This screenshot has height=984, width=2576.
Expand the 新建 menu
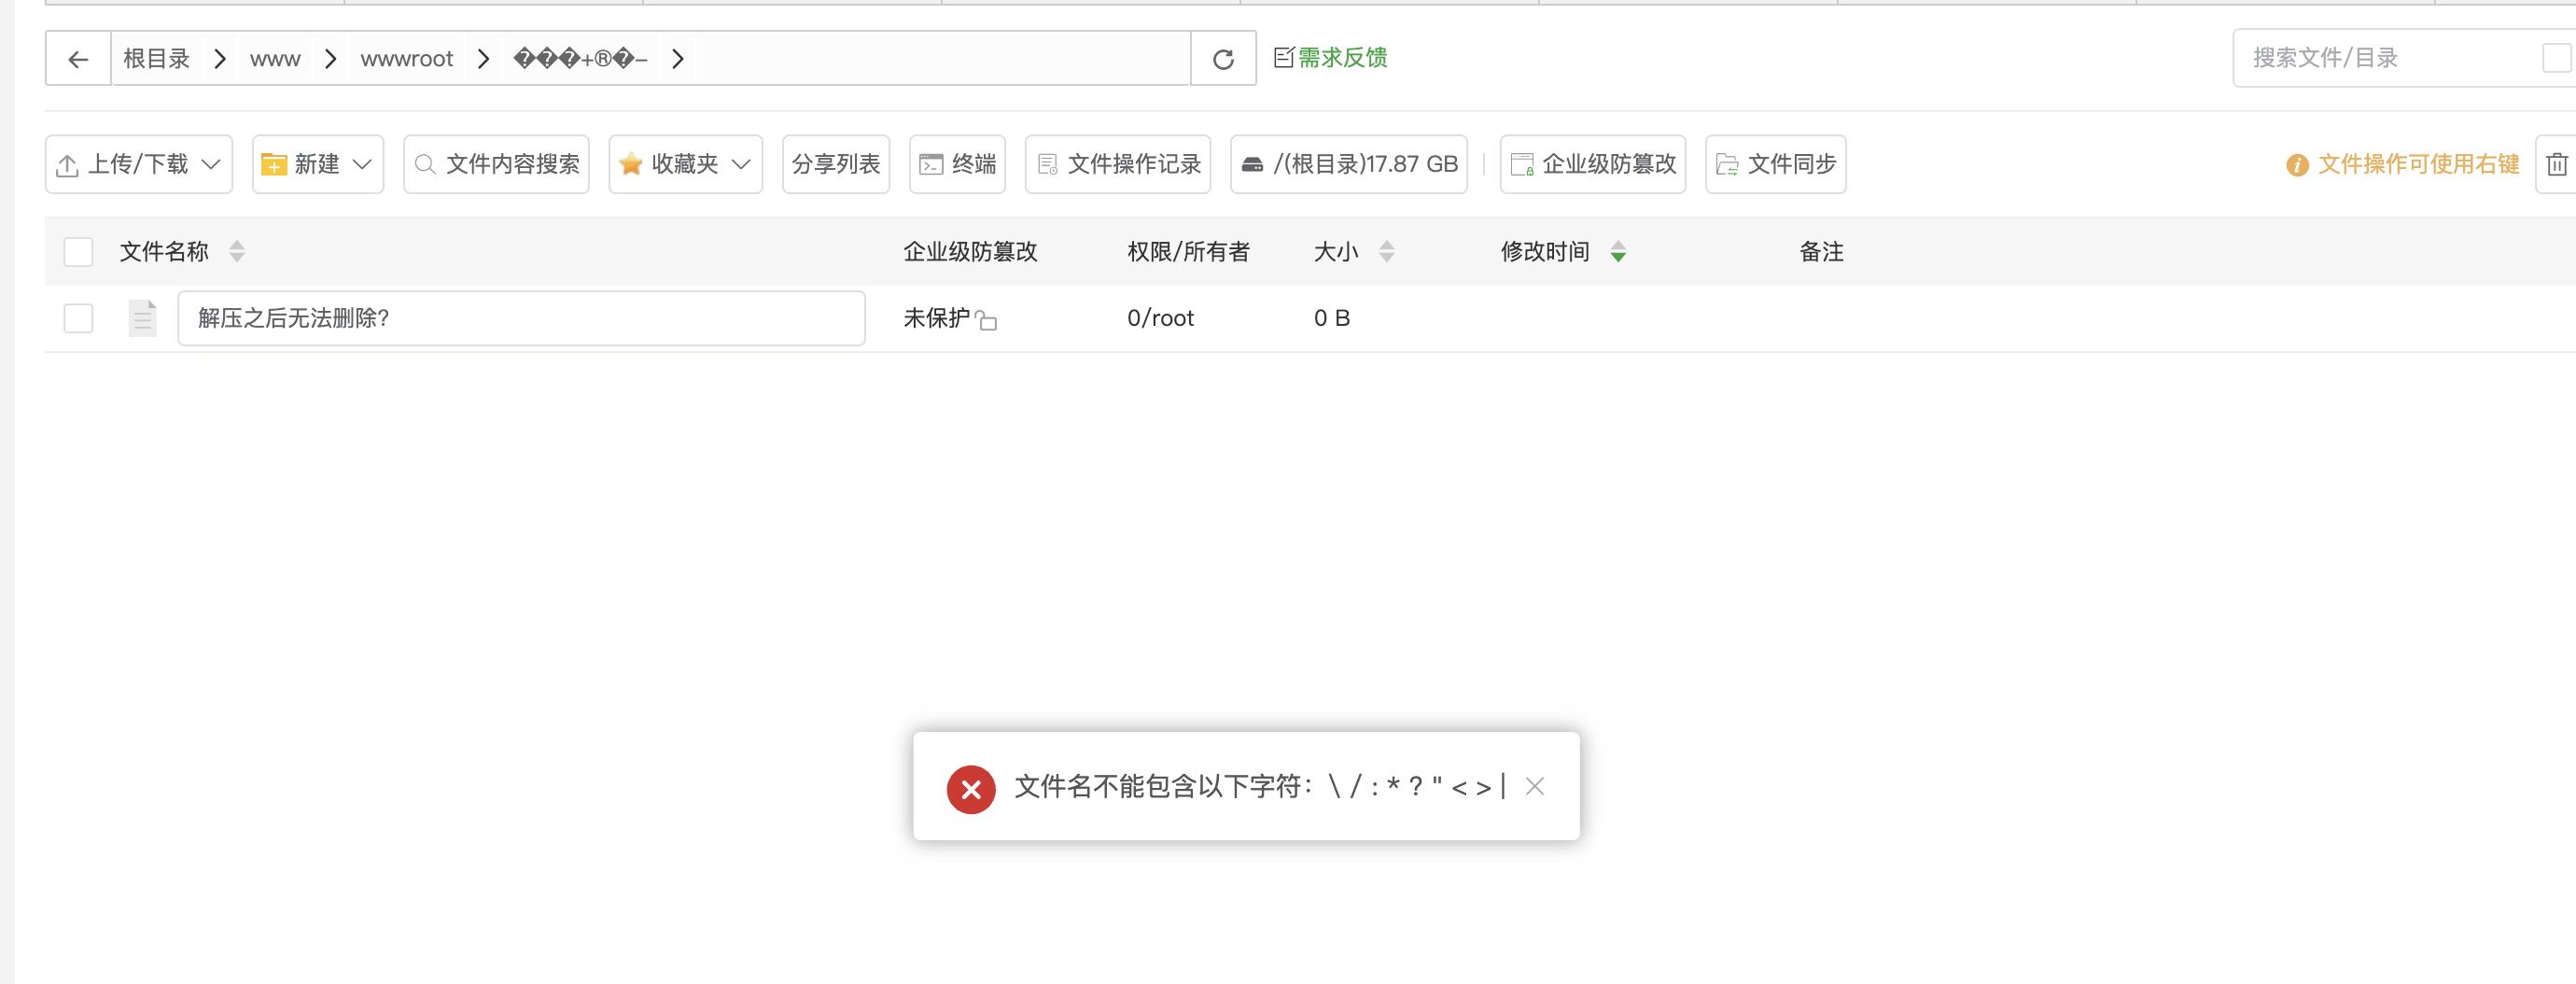[x=318, y=164]
